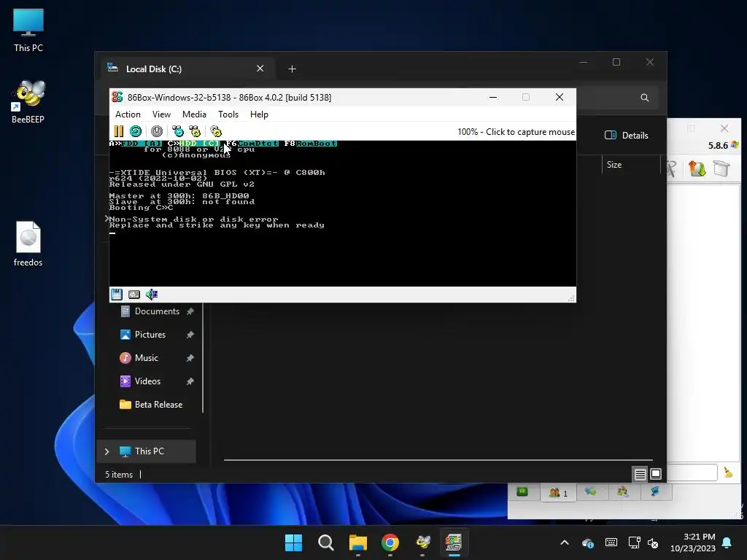Unpin Documents using its pin icon
The width and height of the screenshot is (747, 560).
point(190,311)
